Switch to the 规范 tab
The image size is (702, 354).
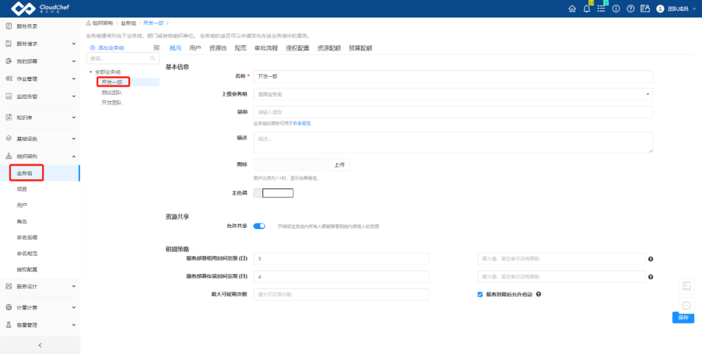[240, 48]
